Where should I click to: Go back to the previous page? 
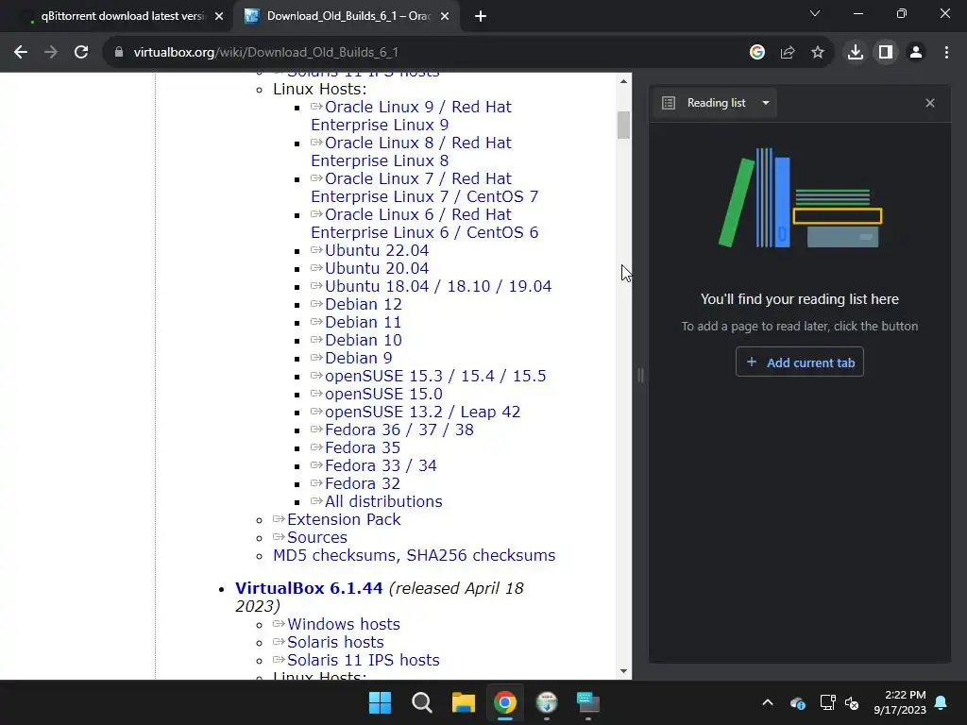click(x=21, y=53)
